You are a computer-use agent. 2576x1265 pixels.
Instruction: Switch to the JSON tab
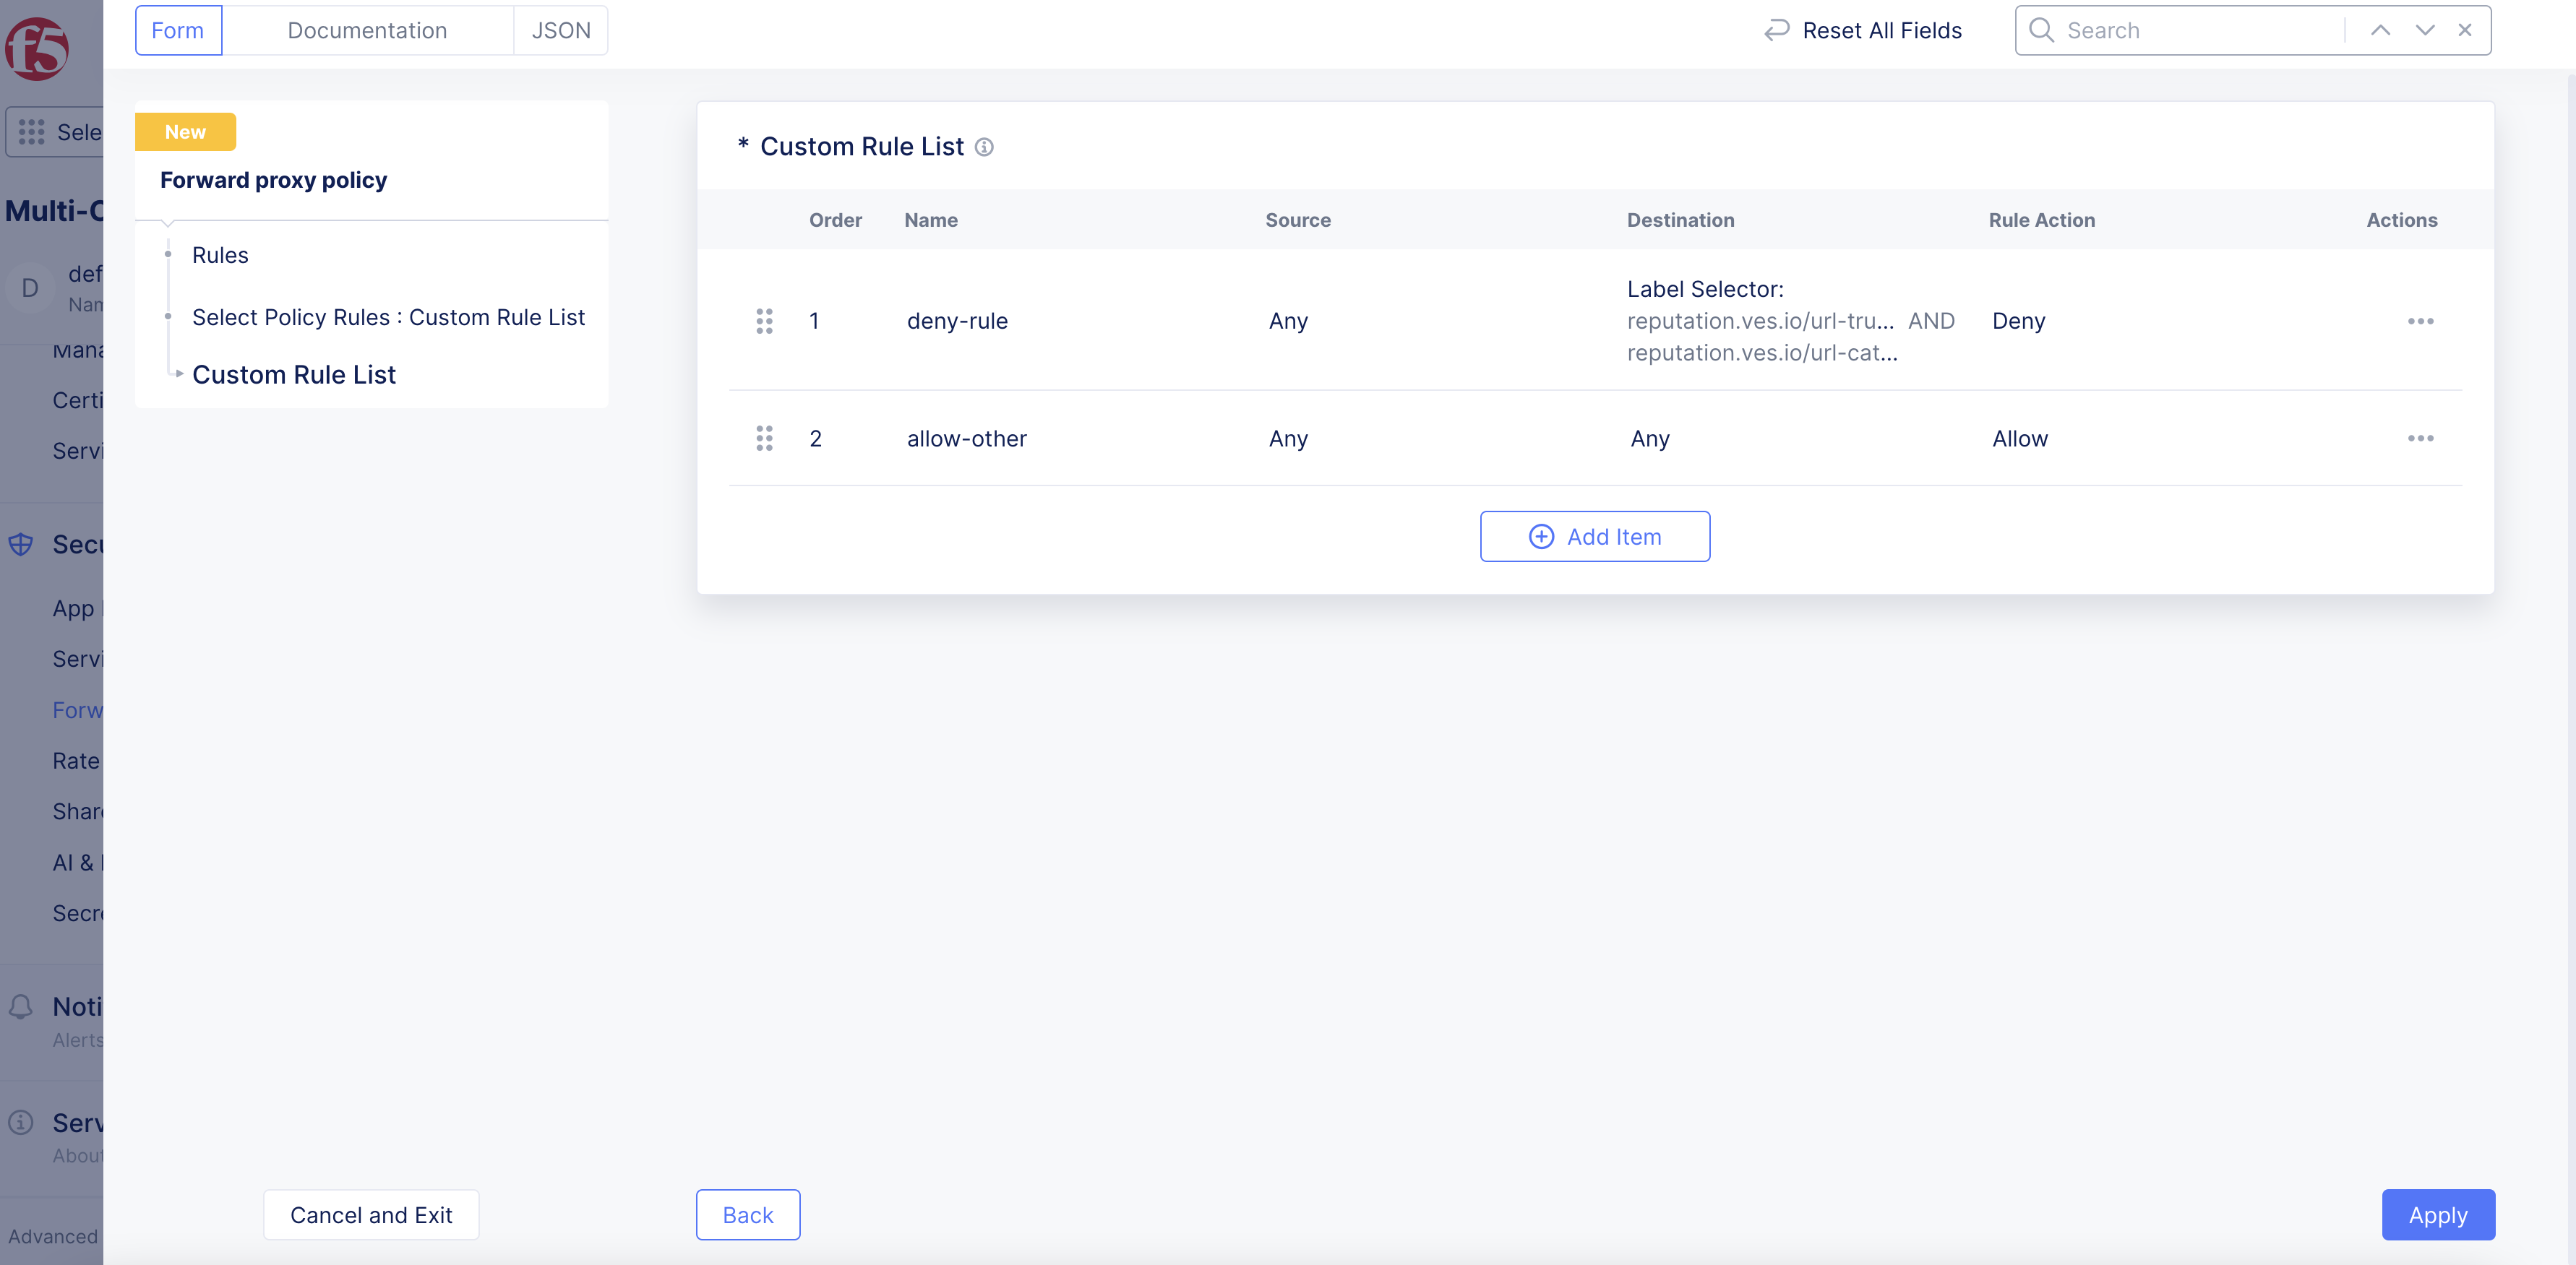[560, 30]
